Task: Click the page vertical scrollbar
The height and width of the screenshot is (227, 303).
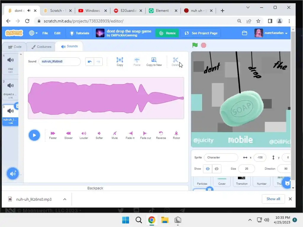Action: (293, 105)
